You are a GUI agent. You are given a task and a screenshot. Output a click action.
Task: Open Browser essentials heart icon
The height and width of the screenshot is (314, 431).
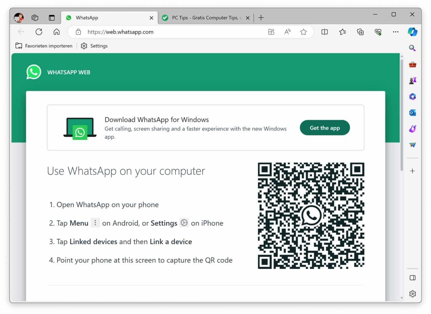coord(378,32)
